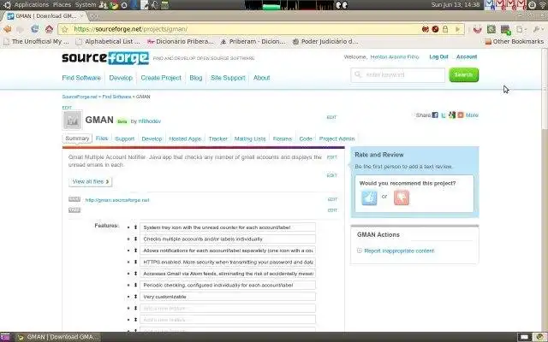The height and width of the screenshot is (342, 548).
Task: Open the Mailing Lists tab
Action: pos(250,139)
